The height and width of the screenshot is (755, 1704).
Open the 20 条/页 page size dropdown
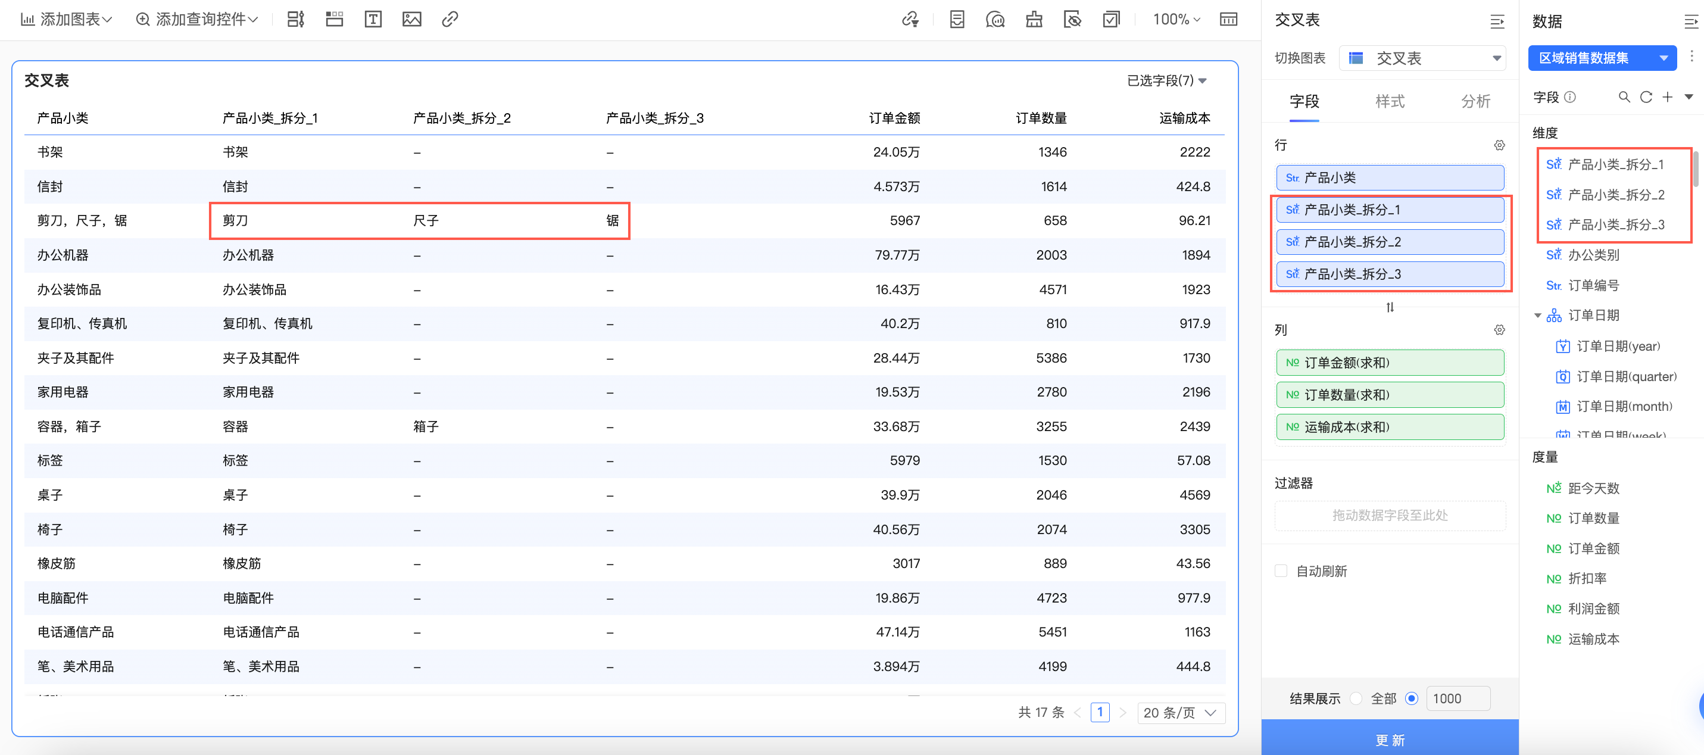[1181, 713]
